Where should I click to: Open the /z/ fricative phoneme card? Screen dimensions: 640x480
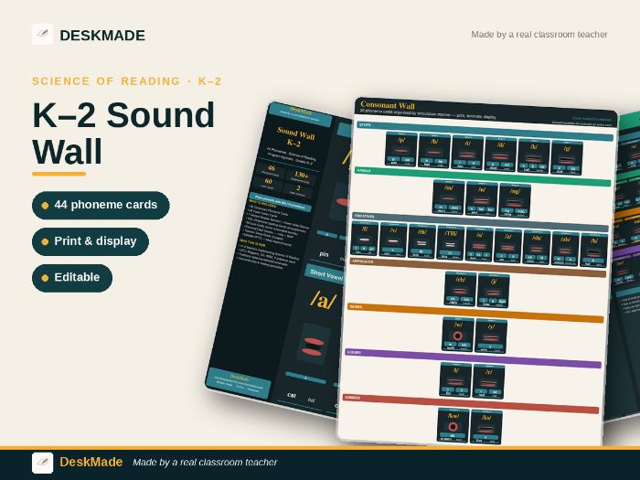click(x=507, y=246)
